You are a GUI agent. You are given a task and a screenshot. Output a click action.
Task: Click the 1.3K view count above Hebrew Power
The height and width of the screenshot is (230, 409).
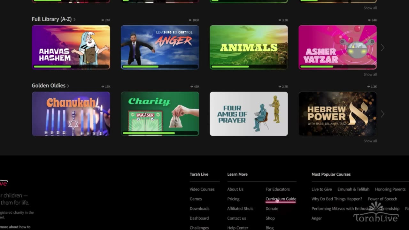(x=372, y=87)
